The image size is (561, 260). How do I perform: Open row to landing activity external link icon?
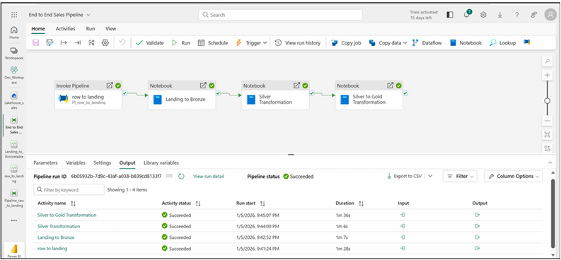pyautogui.click(x=110, y=85)
